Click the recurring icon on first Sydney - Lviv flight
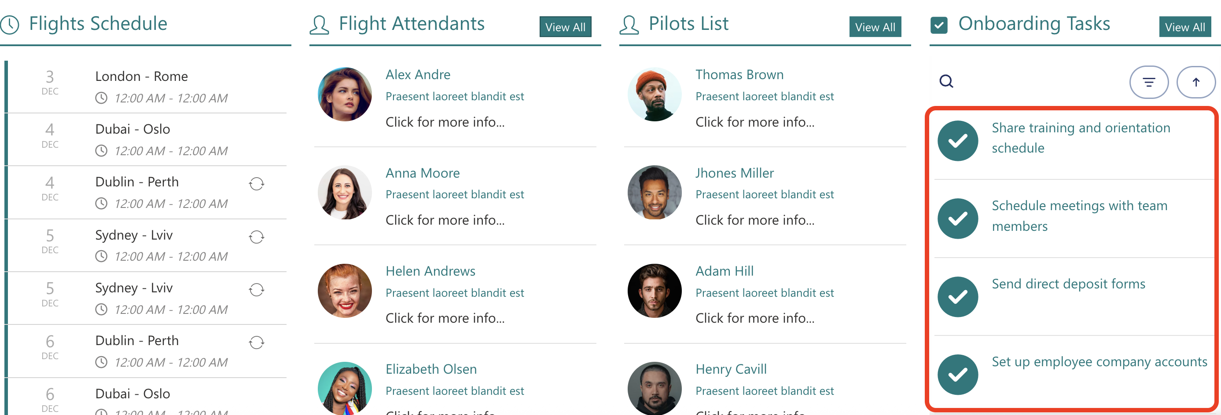This screenshot has height=415, width=1221. (x=256, y=237)
